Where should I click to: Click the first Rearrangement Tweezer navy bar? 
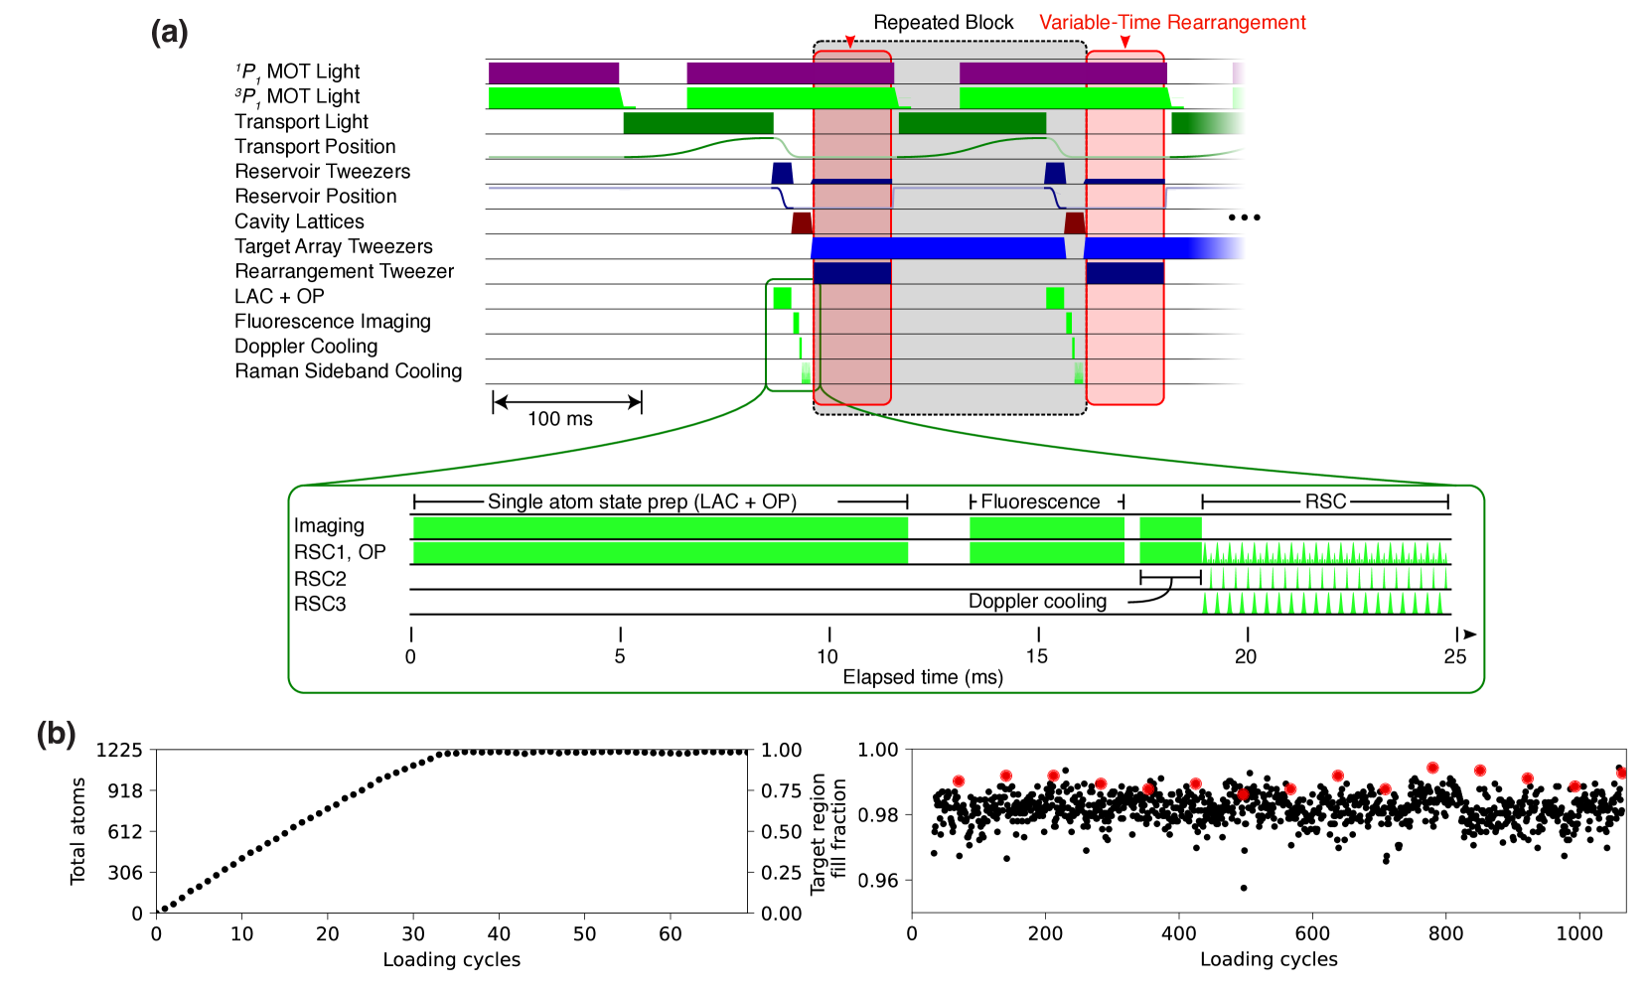[852, 273]
